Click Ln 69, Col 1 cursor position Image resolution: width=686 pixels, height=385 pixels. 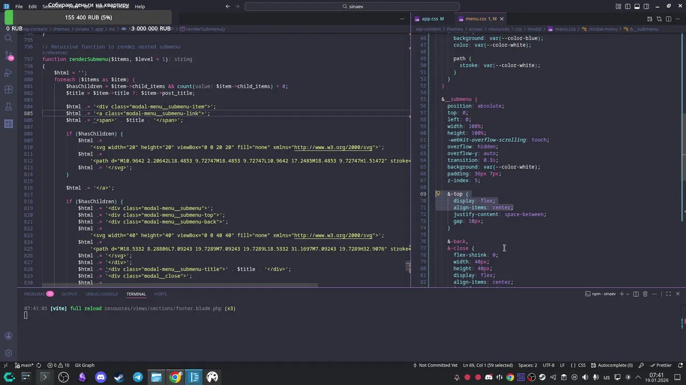click(488, 365)
